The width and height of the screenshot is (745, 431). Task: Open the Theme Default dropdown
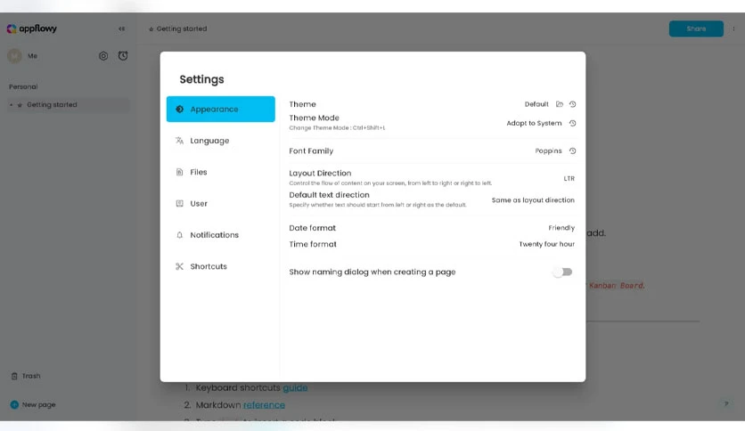pos(536,104)
